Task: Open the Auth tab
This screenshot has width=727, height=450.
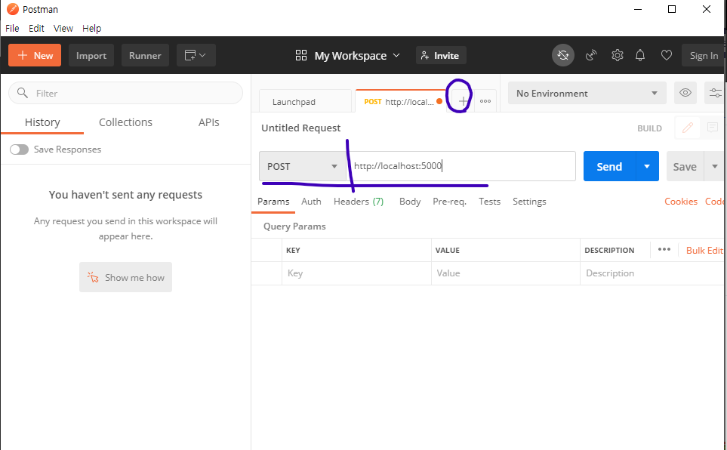Action: pyautogui.click(x=311, y=202)
